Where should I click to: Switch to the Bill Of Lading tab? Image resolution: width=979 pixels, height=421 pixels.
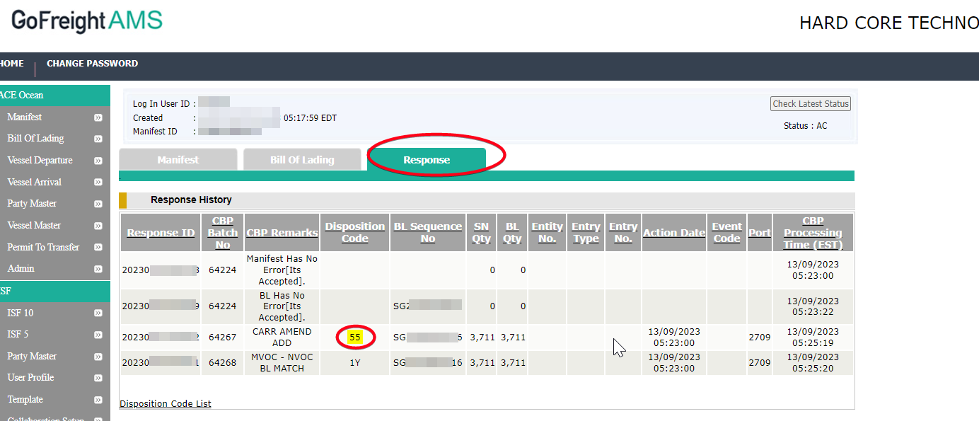point(302,159)
